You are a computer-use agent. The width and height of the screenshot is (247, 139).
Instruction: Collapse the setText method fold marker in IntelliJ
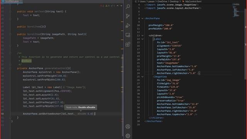point(10,12)
